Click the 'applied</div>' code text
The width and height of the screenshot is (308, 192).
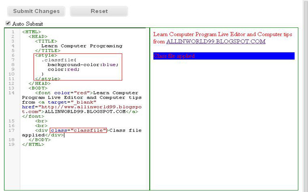(43, 135)
